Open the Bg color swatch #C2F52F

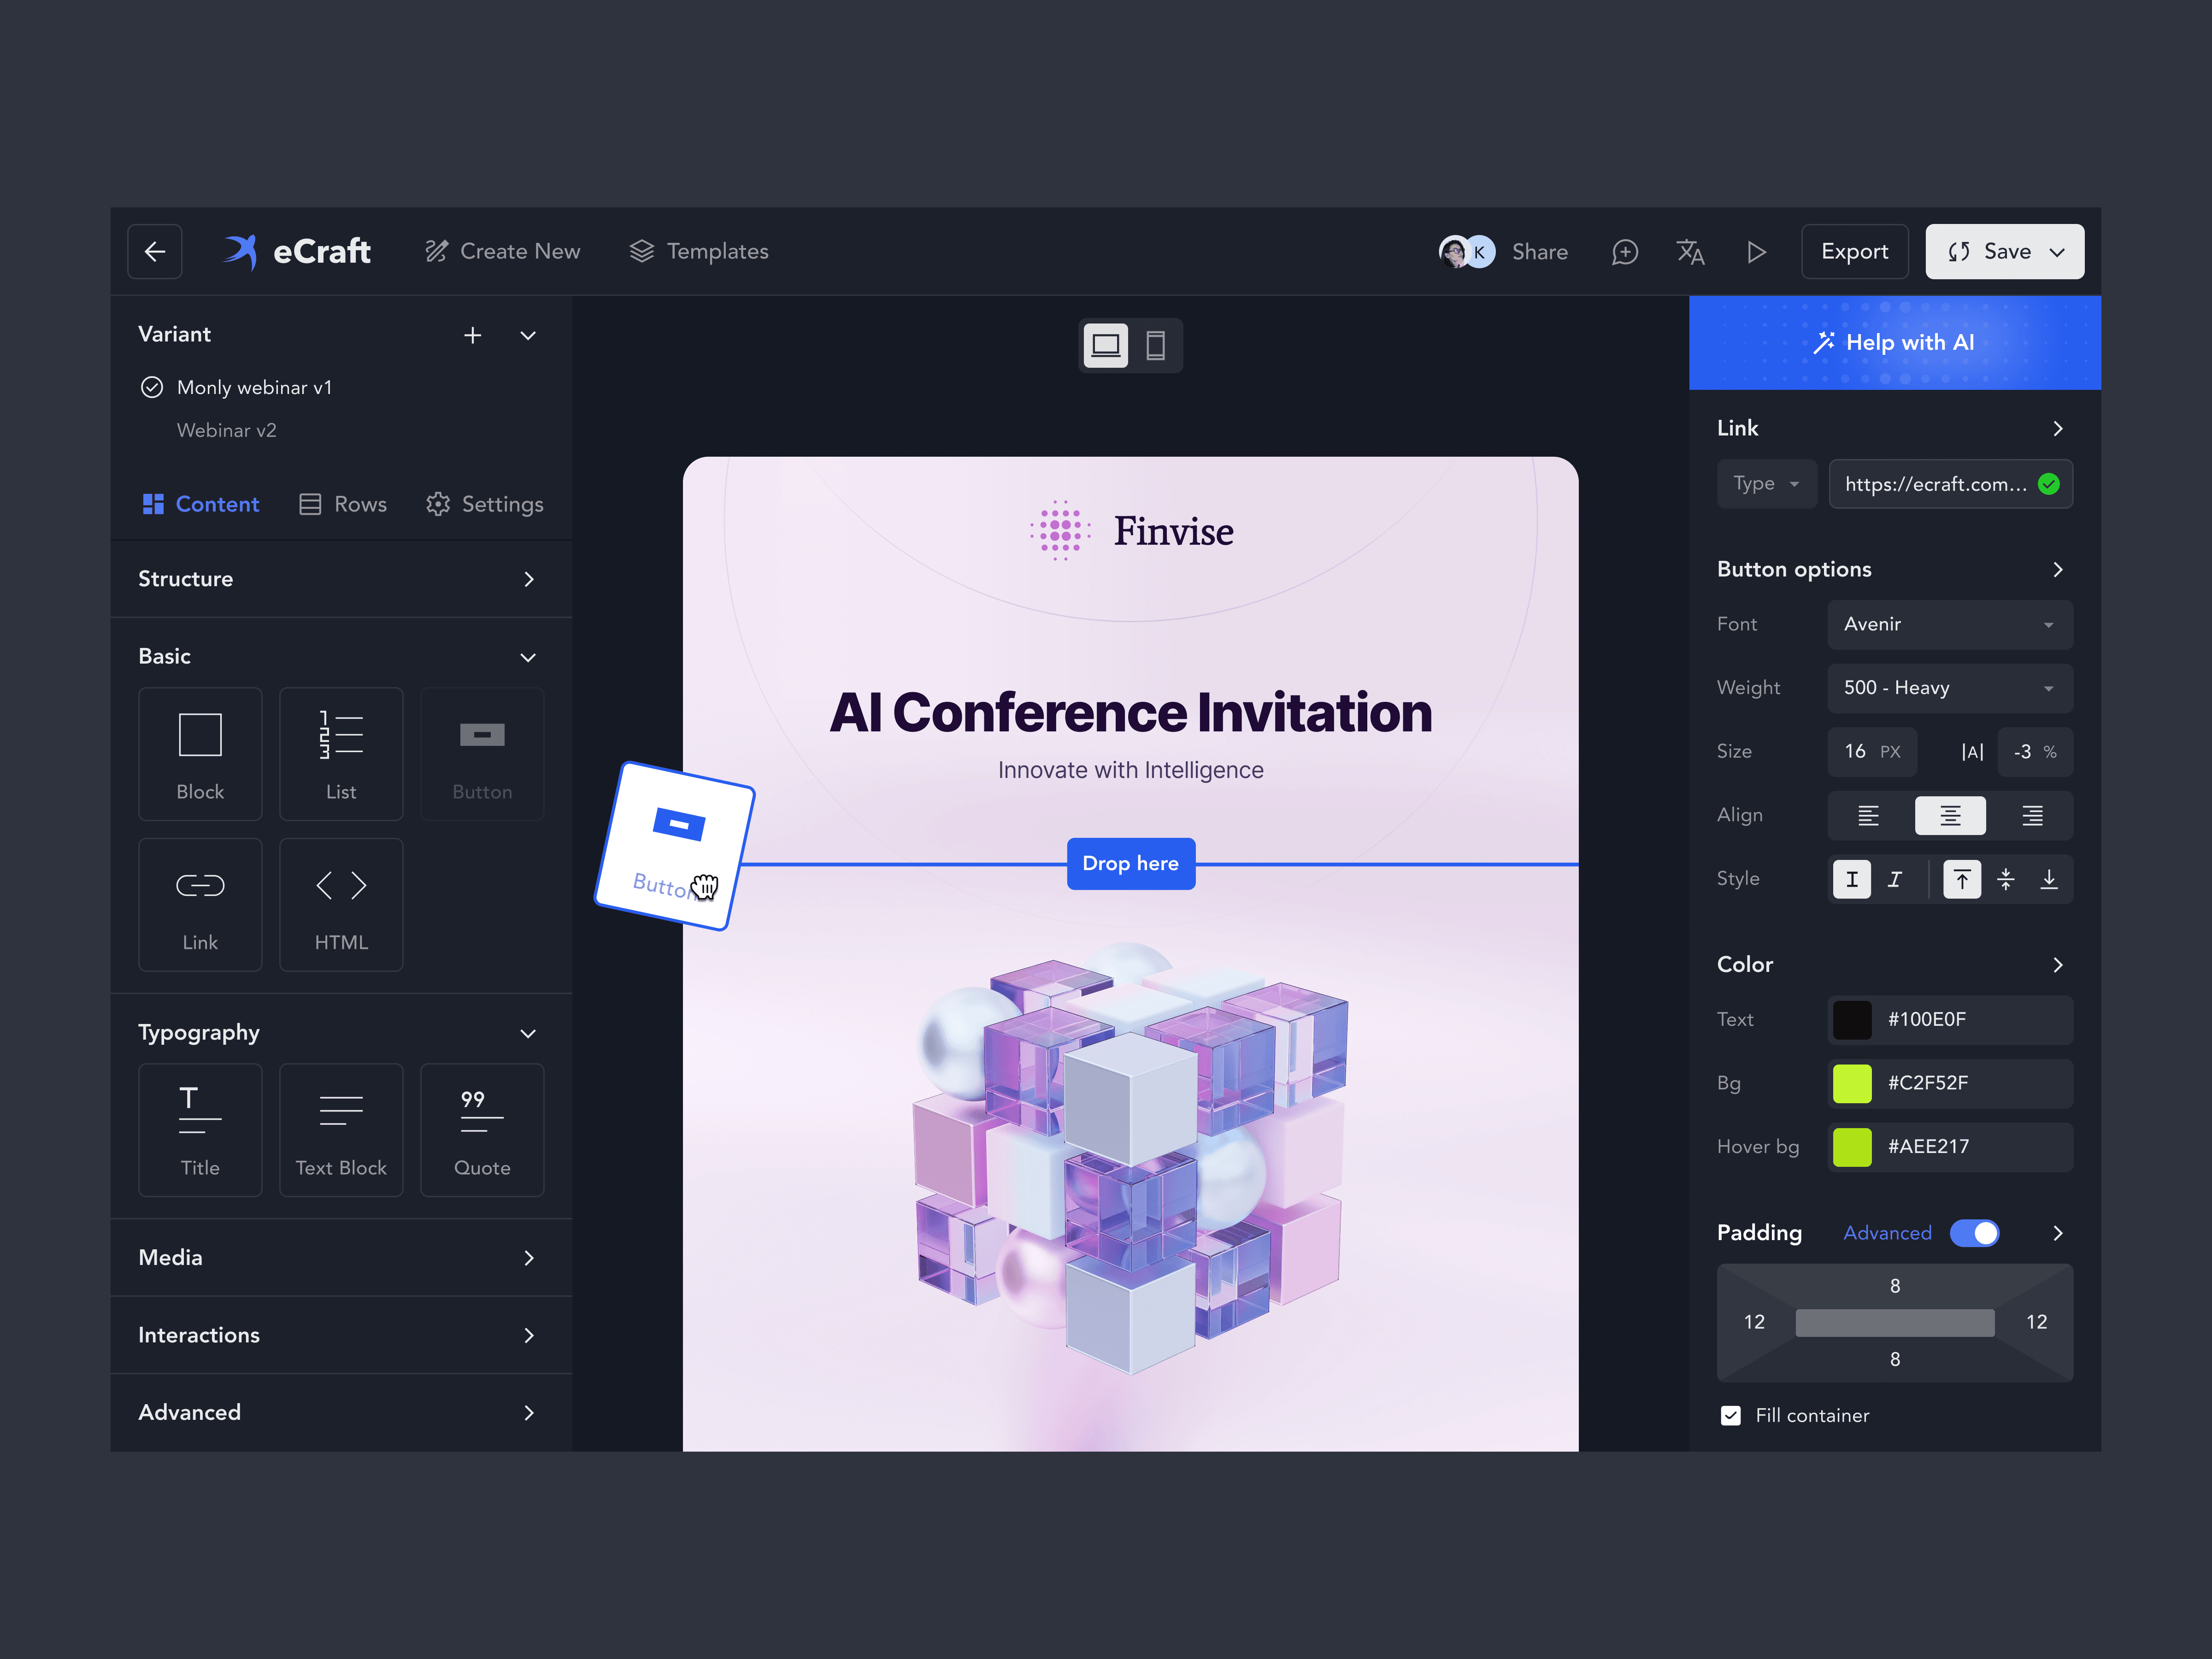tap(1852, 1083)
